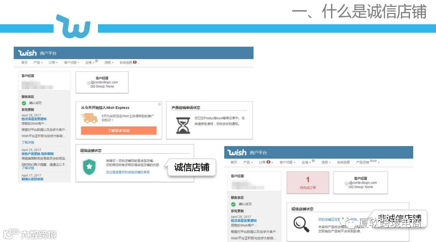Open 在这里查看您的诚信店铺的表现 link
This screenshot has height=242, width=436.
[x=128, y=172]
